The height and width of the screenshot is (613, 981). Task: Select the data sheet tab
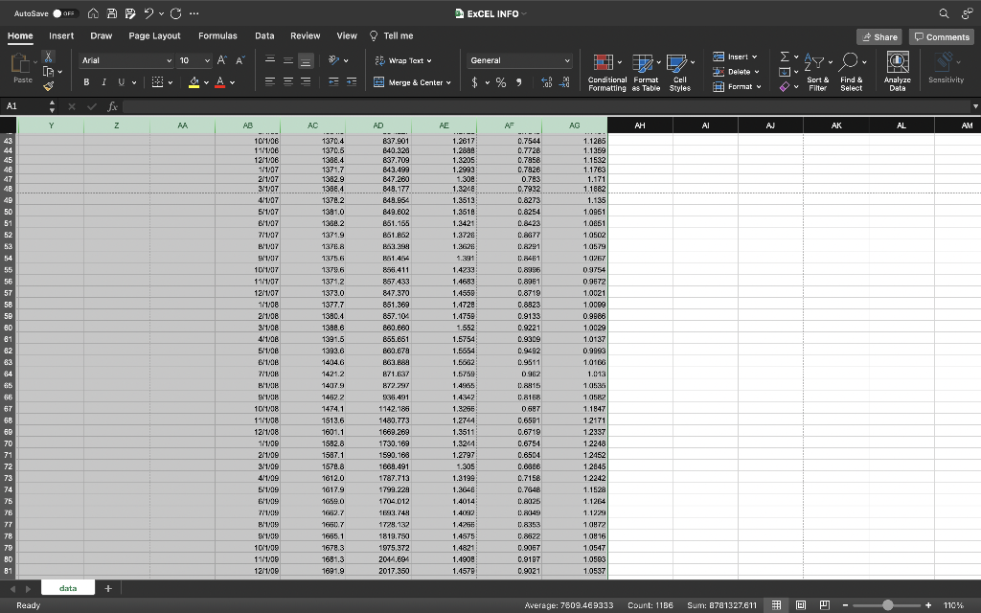pos(68,587)
